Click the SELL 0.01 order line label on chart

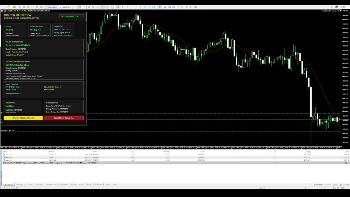pyautogui.click(x=7, y=131)
